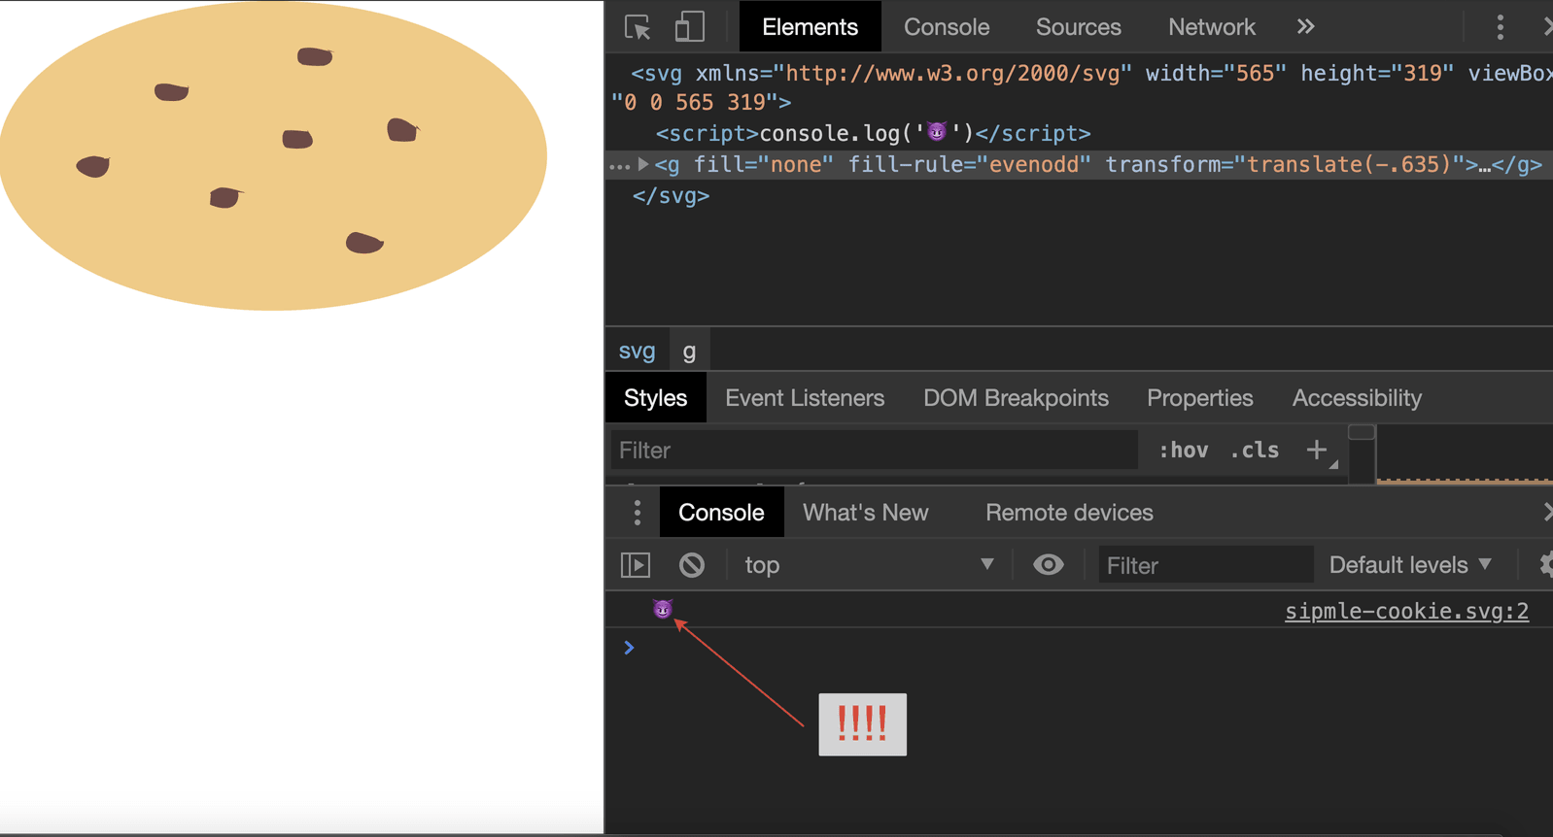Viewport: 1553px width, 837px height.
Task: Open the Accessibility pane tab
Action: (x=1357, y=398)
